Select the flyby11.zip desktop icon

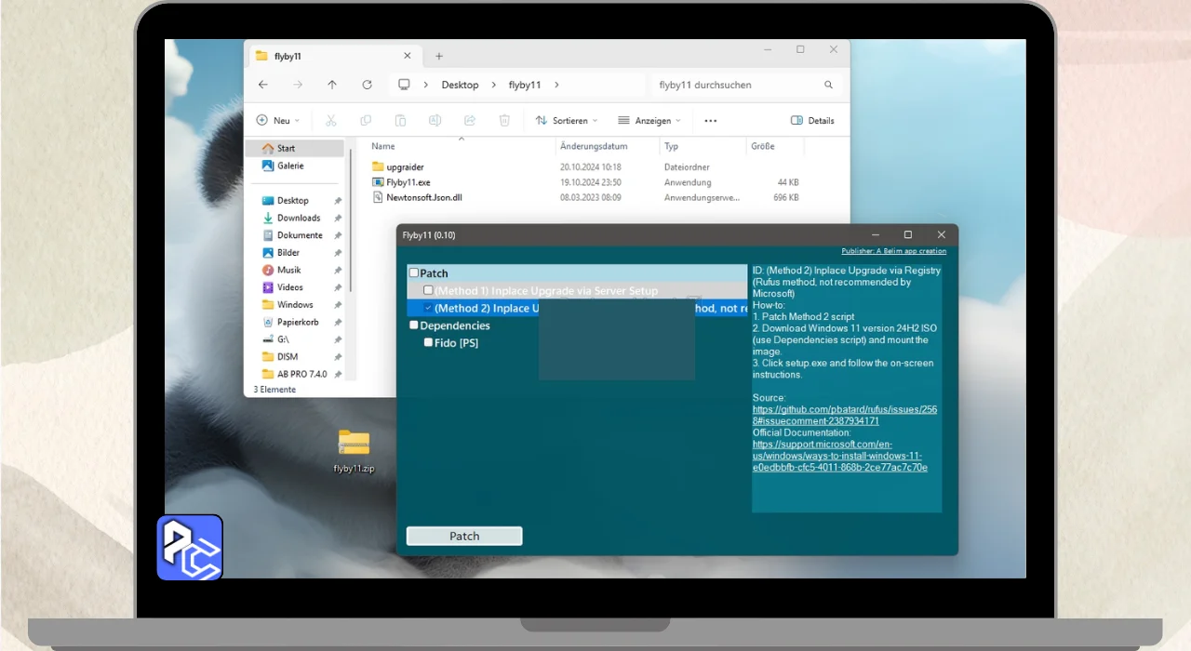354,452
